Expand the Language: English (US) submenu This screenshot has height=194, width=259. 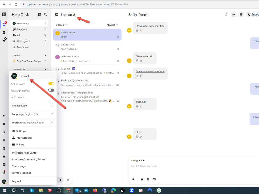point(33,114)
